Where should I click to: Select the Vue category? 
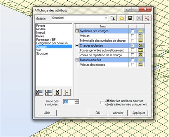(x=39, y=50)
